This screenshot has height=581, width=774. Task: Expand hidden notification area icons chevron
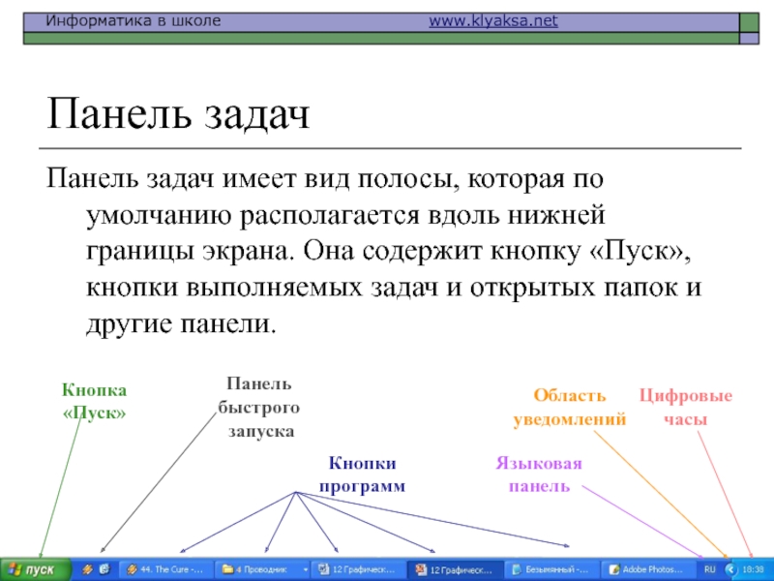pos(730,569)
